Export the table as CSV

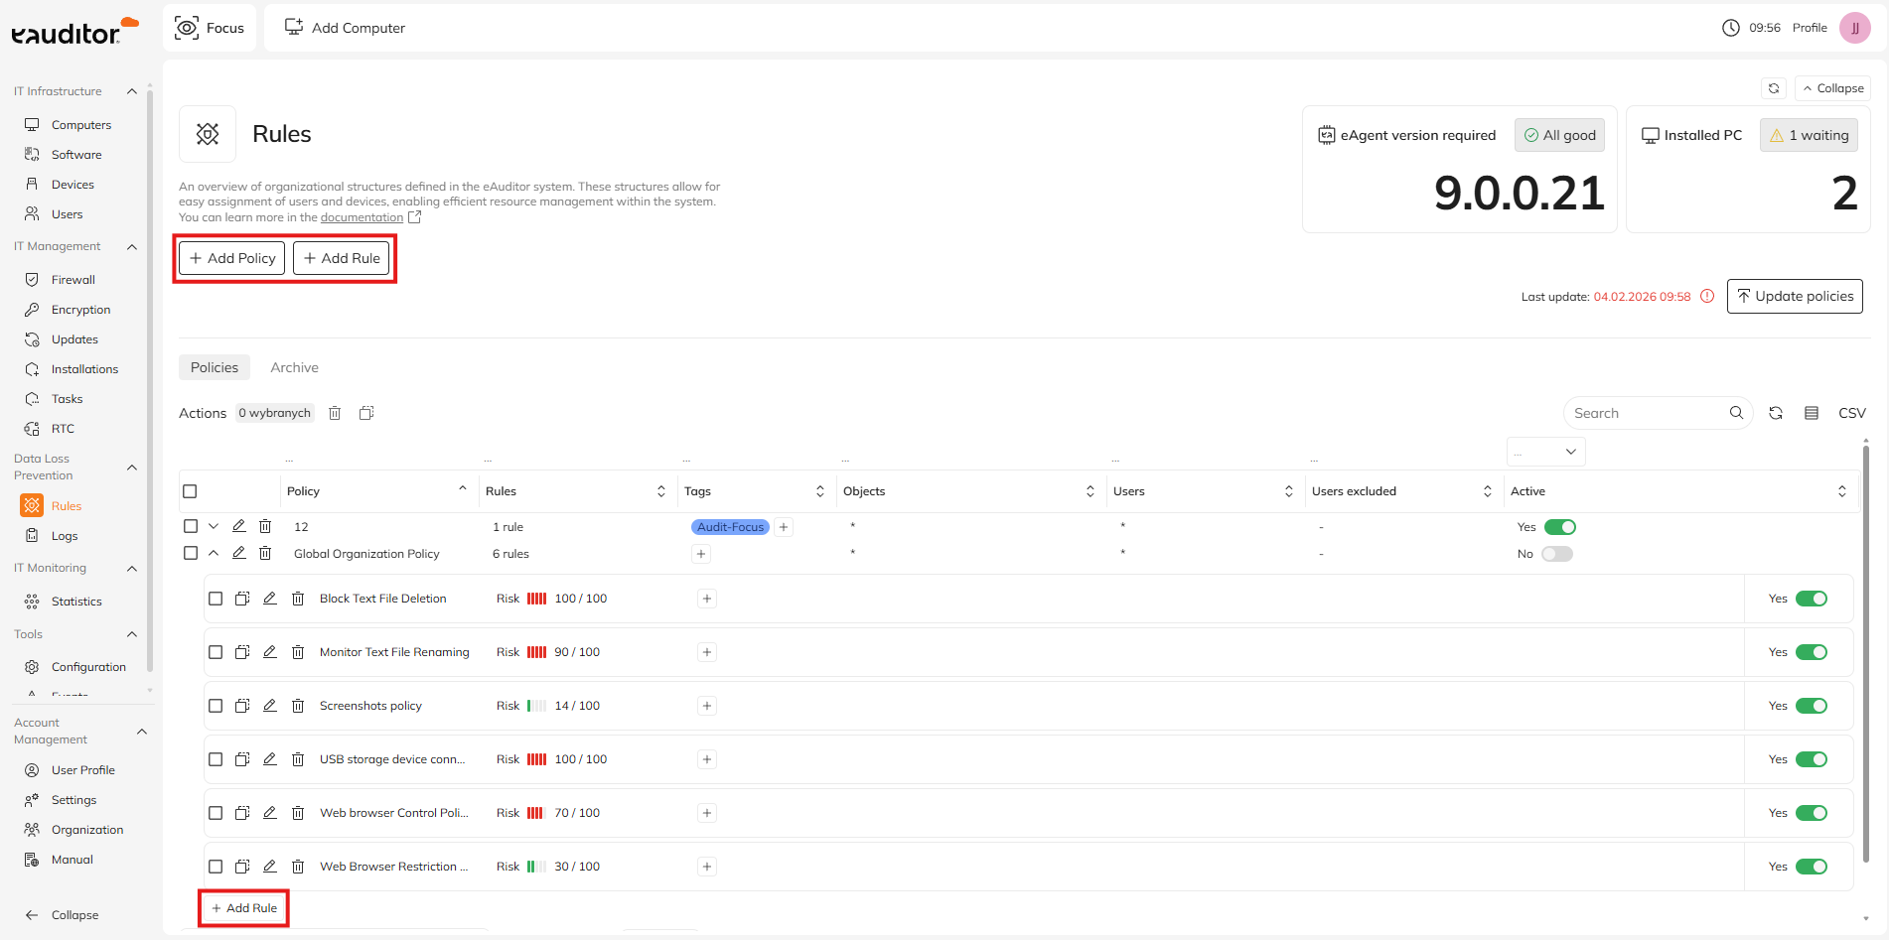1851,413
